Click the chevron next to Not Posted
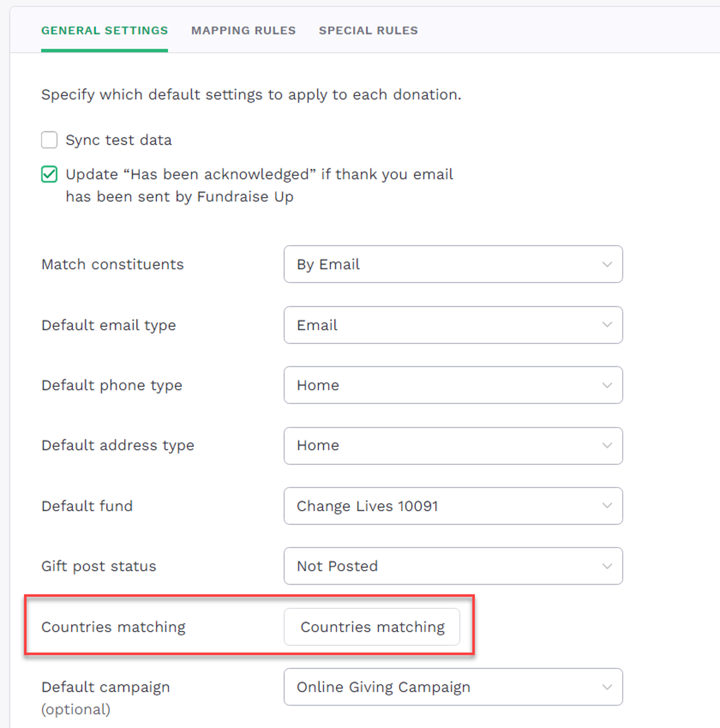This screenshot has height=728, width=720. click(x=607, y=566)
